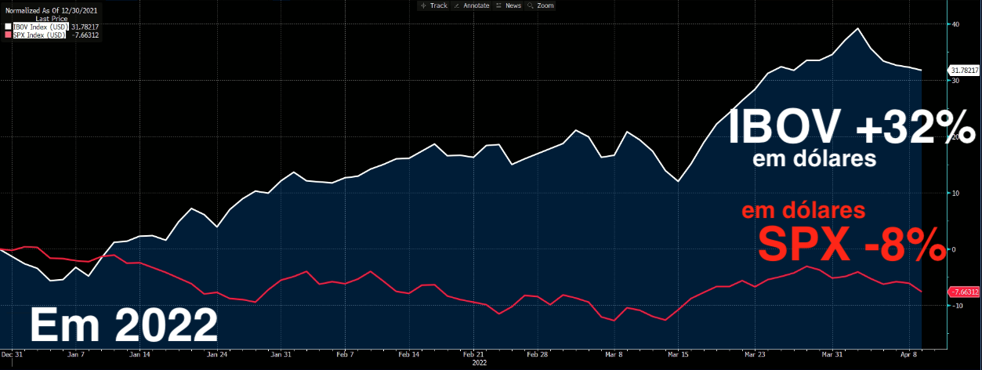Click the red -7.66312 price tag on axis
Screen dimensions: 982x370
tap(965, 292)
